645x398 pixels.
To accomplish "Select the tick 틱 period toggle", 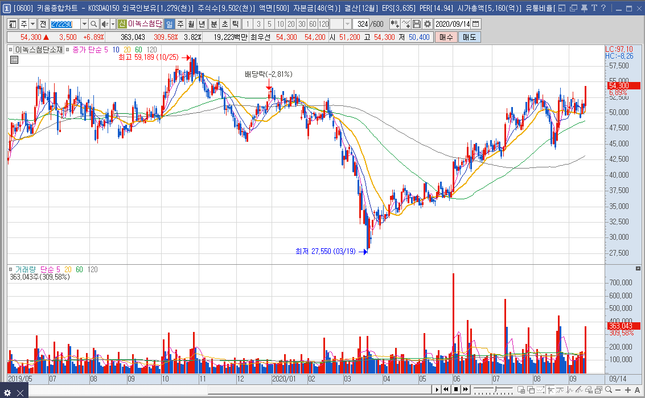I will [235, 24].
